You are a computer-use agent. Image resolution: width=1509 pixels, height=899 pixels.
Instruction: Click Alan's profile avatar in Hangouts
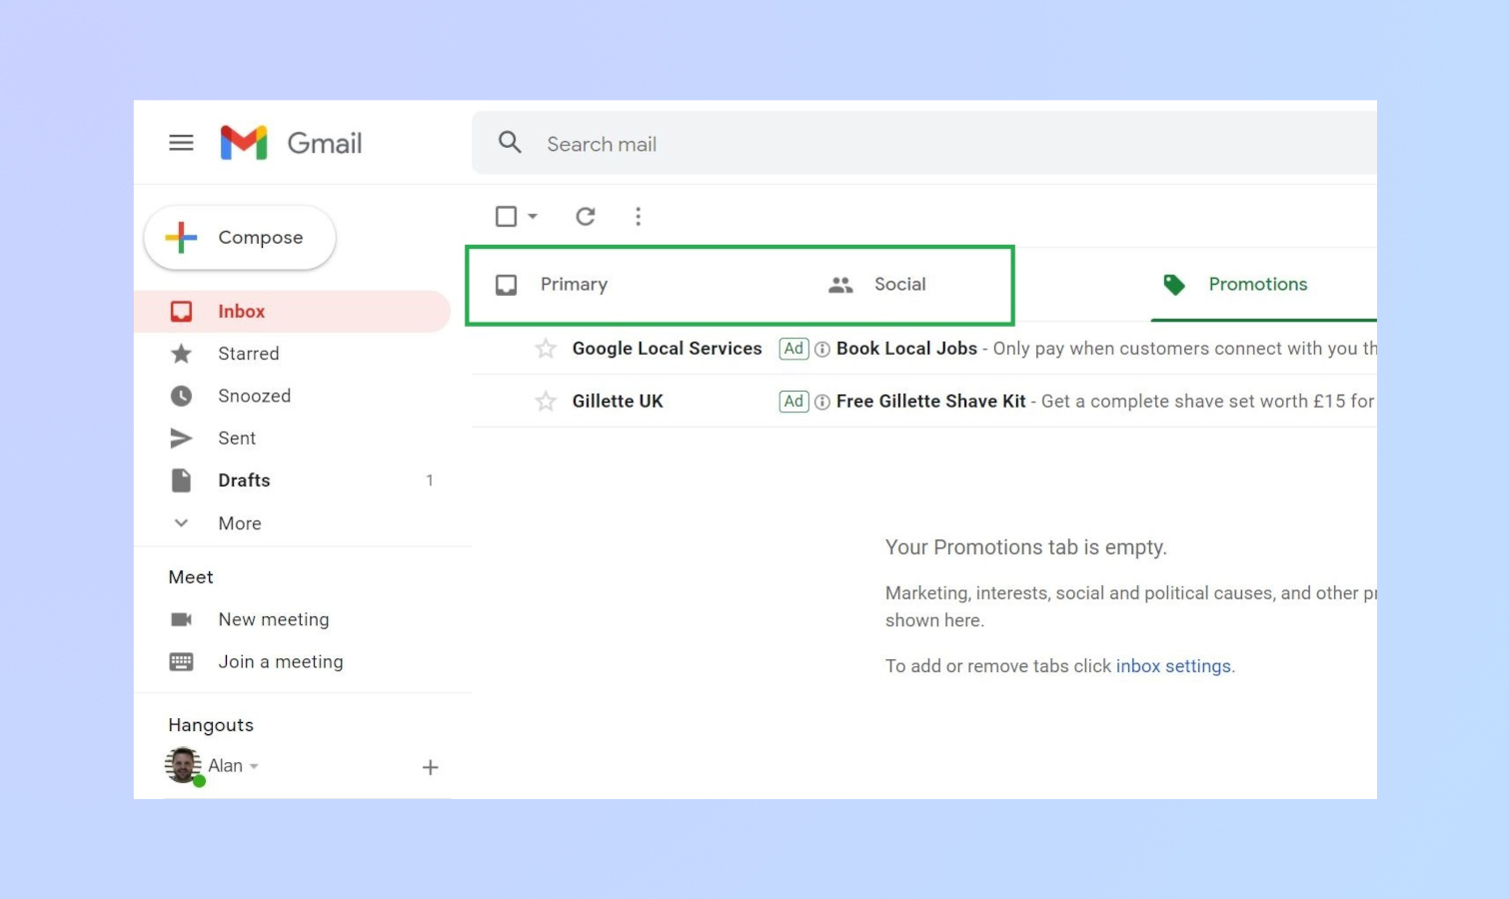[x=183, y=765]
